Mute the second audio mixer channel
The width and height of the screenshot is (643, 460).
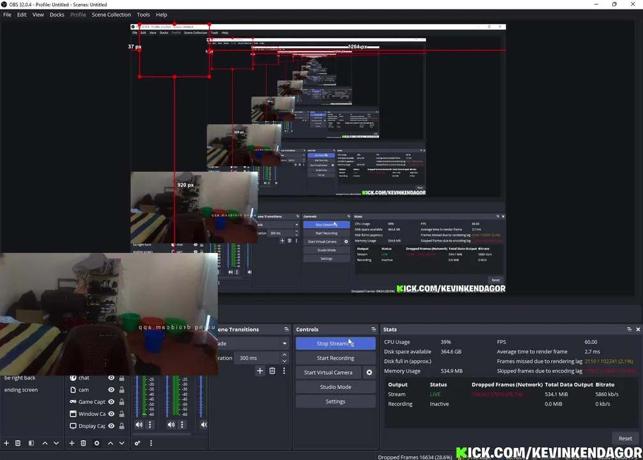pos(171,425)
